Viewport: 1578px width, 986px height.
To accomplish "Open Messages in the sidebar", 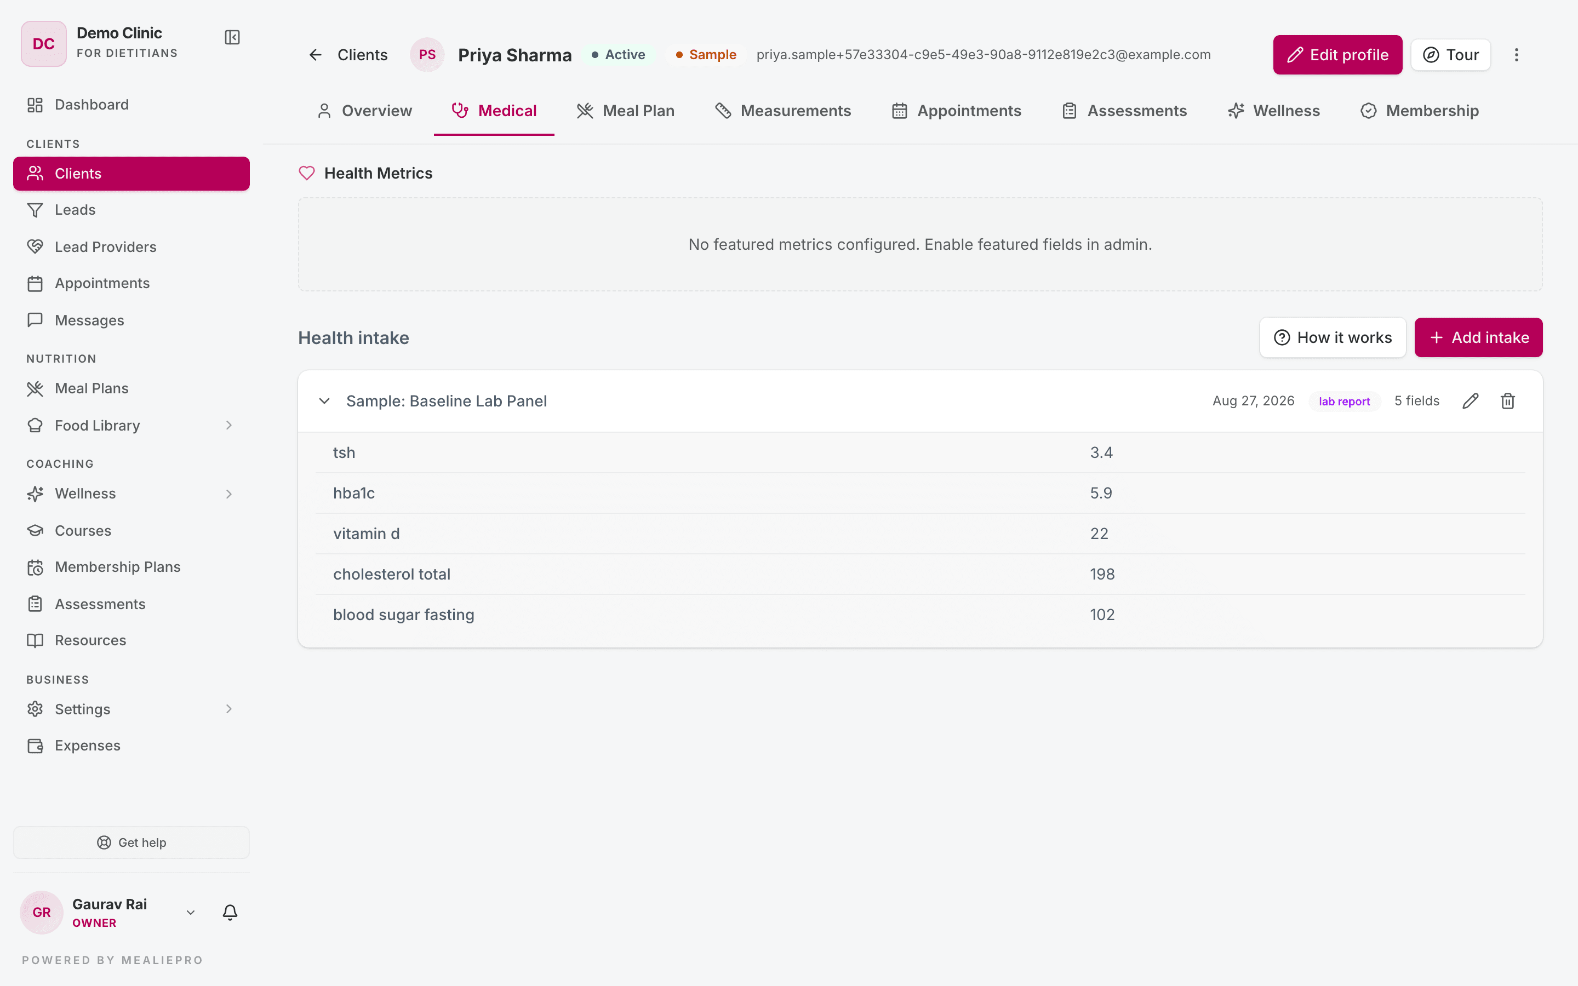I will [x=131, y=320].
